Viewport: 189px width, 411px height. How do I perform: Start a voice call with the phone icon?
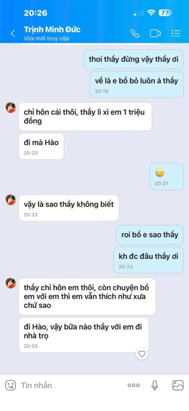tap(135, 34)
